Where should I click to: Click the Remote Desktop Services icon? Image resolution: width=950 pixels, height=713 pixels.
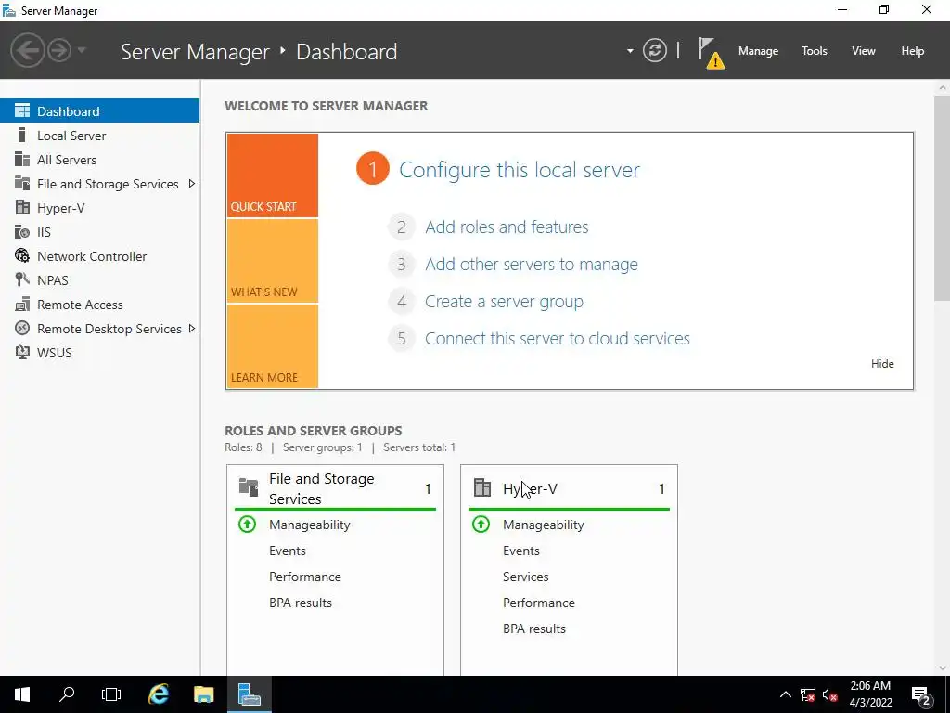coord(22,328)
